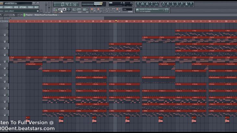This screenshot has width=237, height=133.
Task: Open the audio editor scissors icon
Action: (177, 4)
